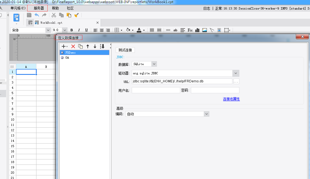Toggle underline formatting
310x179 pixels.
(x=86, y=30)
